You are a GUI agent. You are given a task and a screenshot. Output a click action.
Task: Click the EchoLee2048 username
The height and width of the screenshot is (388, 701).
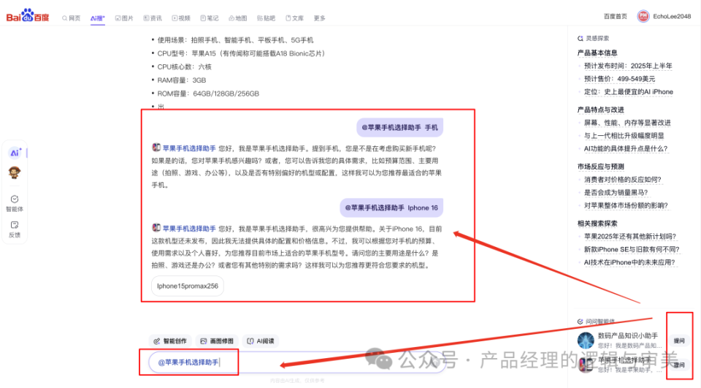pyautogui.click(x=672, y=17)
